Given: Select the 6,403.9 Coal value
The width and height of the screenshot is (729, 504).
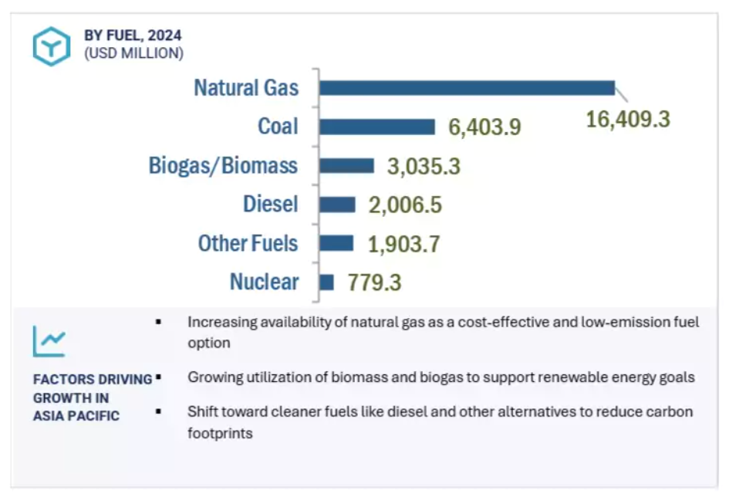Looking at the screenshot, I should 484,128.
